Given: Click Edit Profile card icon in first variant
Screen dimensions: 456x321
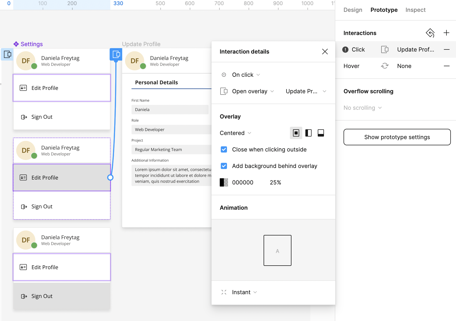Looking at the screenshot, I should (x=23, y=88).
